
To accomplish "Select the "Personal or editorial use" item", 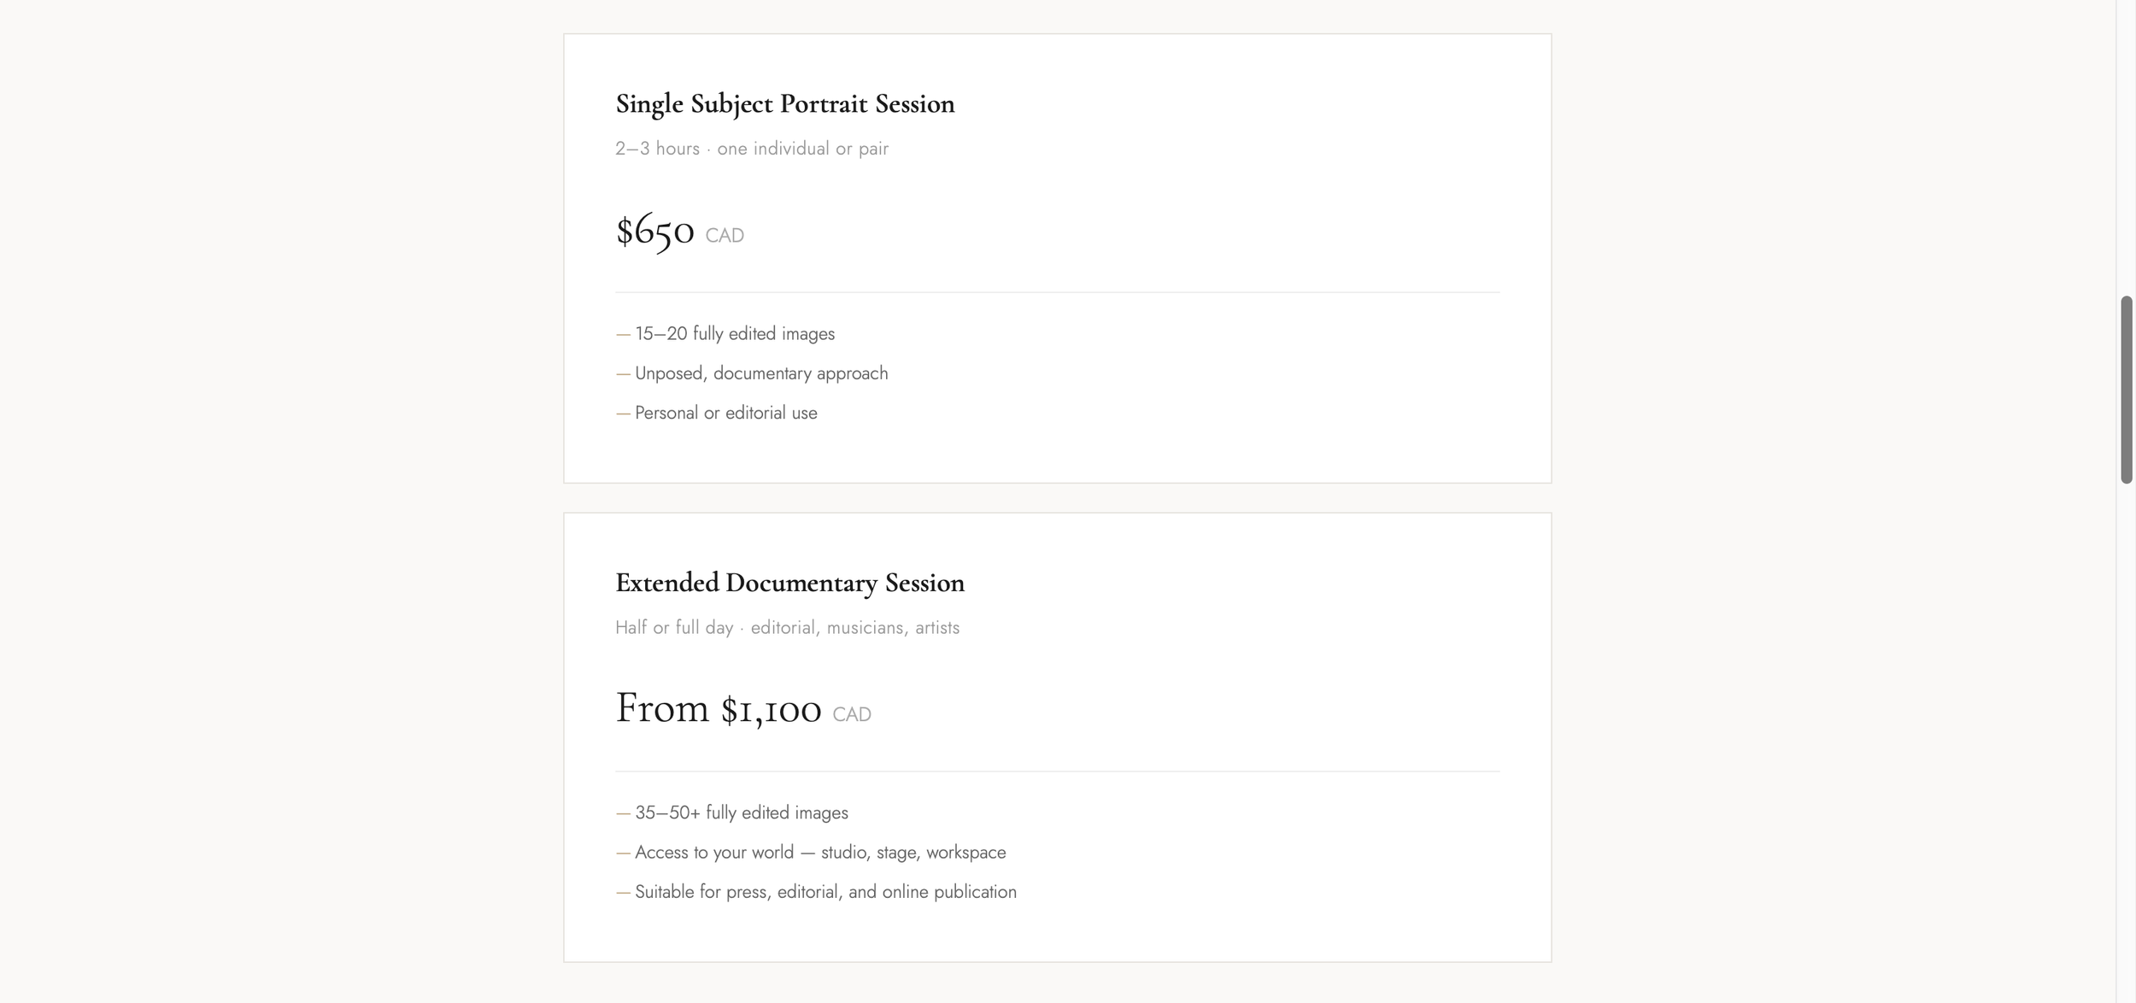I will tap(726, 414).
